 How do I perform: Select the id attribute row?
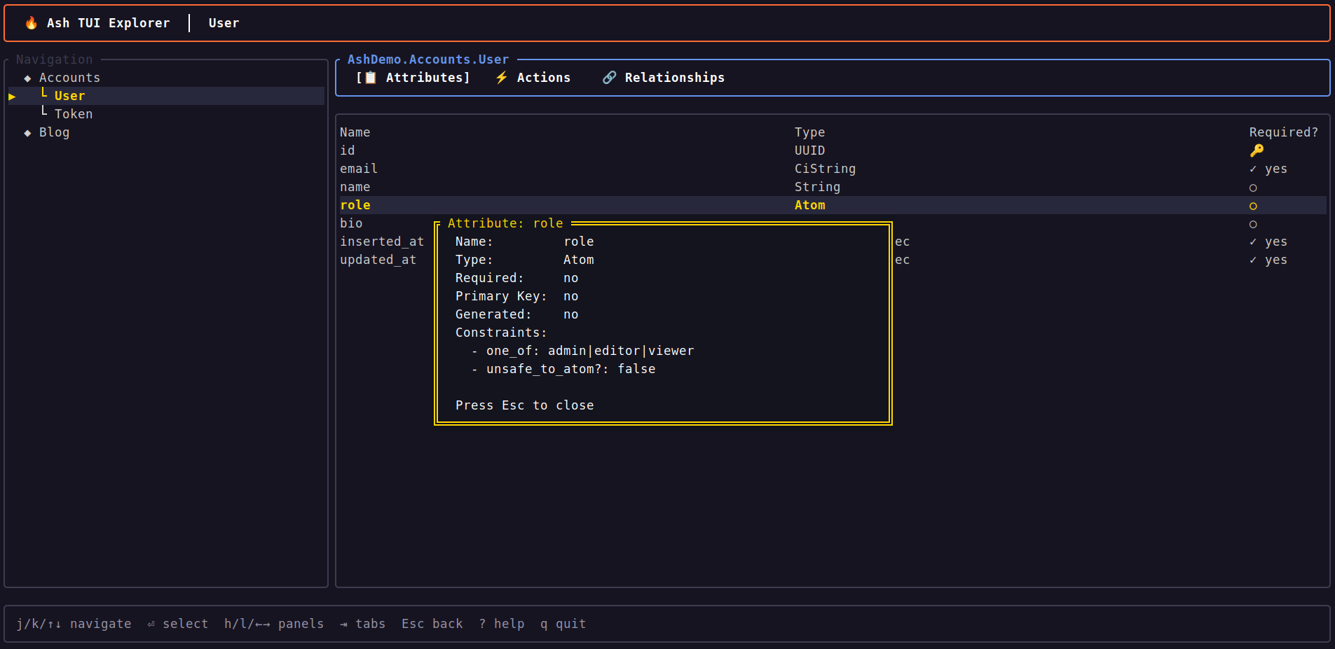tap(833, 151)
